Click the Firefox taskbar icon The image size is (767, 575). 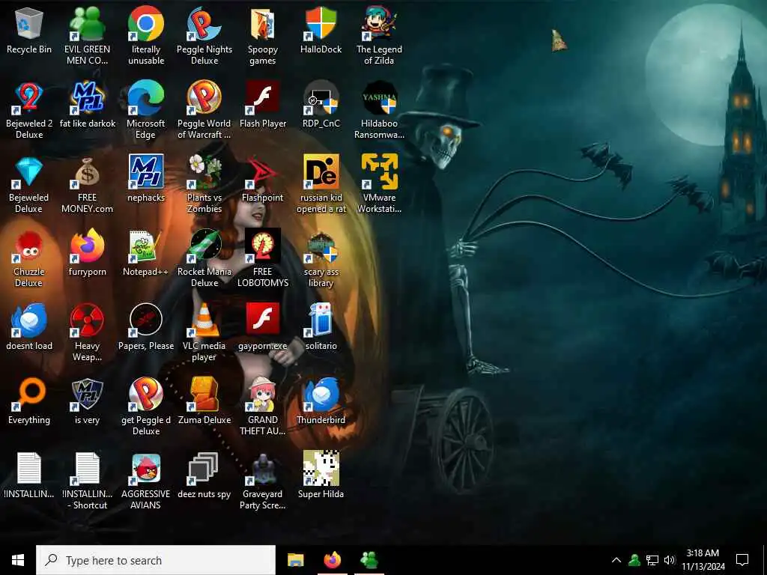pos(333,560)
